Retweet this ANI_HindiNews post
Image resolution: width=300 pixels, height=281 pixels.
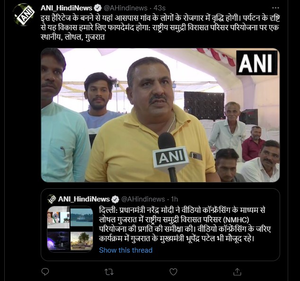point(109,272)
